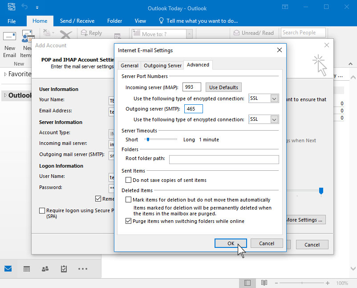The width and height of the screenshot is (357, 288).
Task: Click the Tell me lightbulb icon
Action: [x=161, y=21]
